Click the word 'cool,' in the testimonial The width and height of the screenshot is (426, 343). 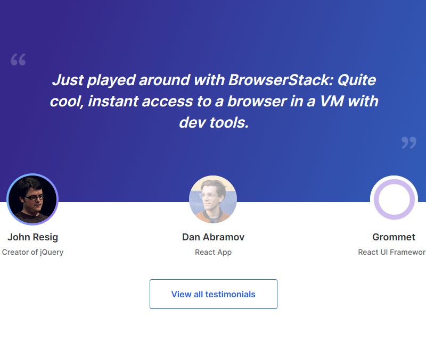coord(67,101)
